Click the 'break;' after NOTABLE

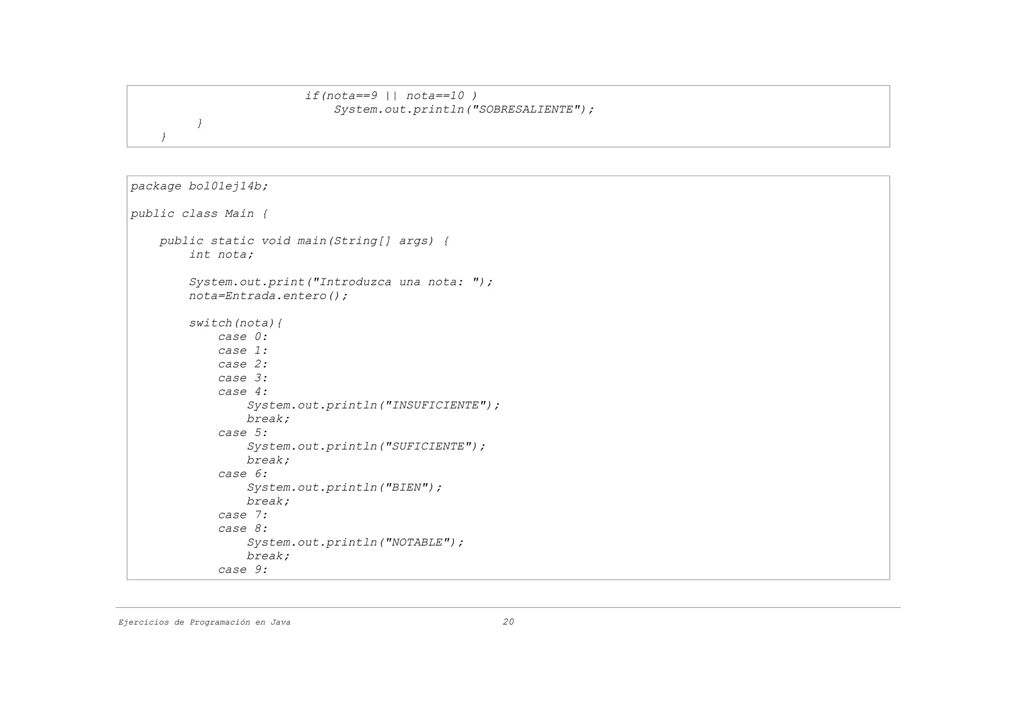(x=268, y=556)
